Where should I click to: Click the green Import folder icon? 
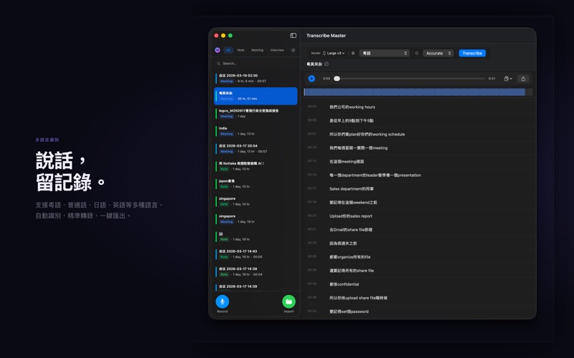click(x=288, y=301)
